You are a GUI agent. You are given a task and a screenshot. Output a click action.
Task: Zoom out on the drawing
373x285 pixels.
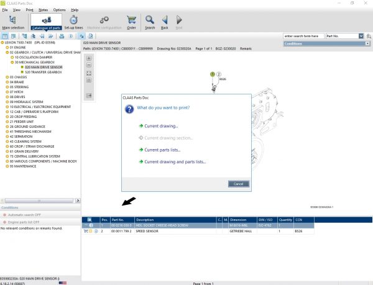click(89, 65)
